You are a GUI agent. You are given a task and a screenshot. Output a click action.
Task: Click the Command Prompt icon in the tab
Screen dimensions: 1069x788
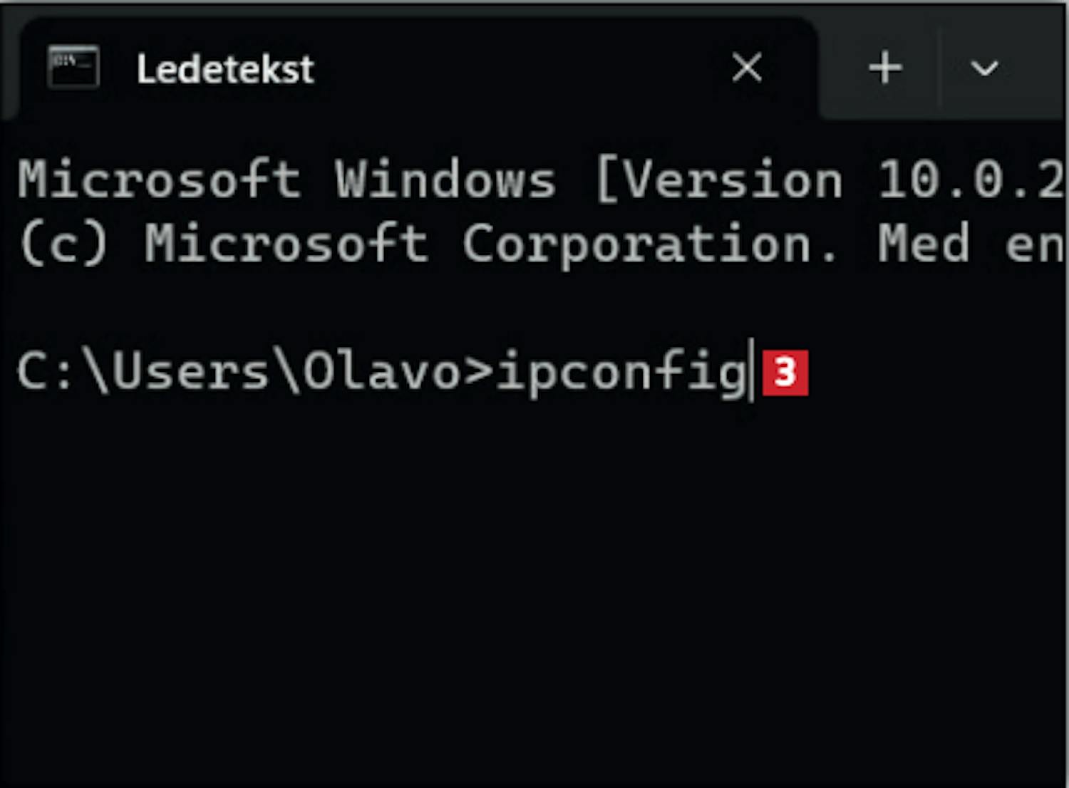click(73, 67)
